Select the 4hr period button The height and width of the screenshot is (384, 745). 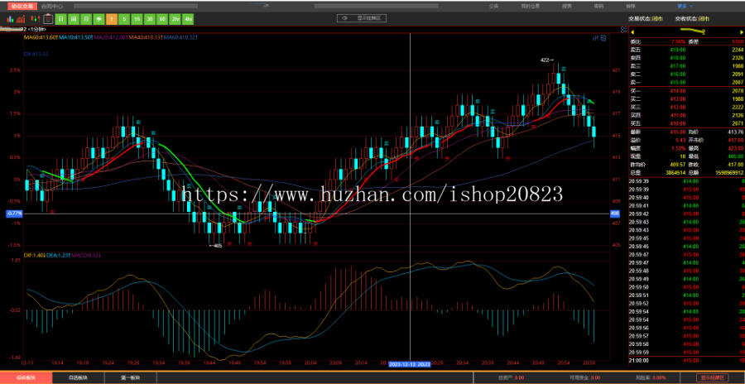click(189, 19)
